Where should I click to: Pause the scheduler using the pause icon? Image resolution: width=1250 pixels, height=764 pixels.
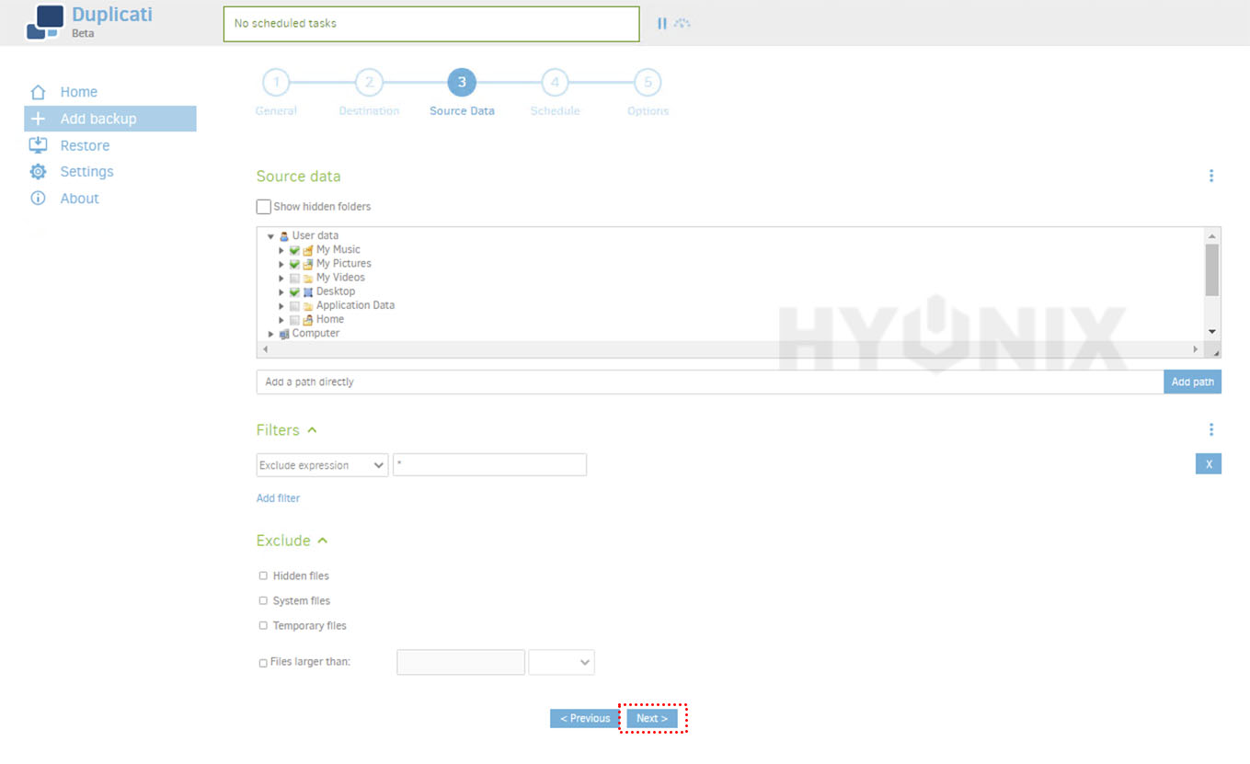[x=661, y=23]
